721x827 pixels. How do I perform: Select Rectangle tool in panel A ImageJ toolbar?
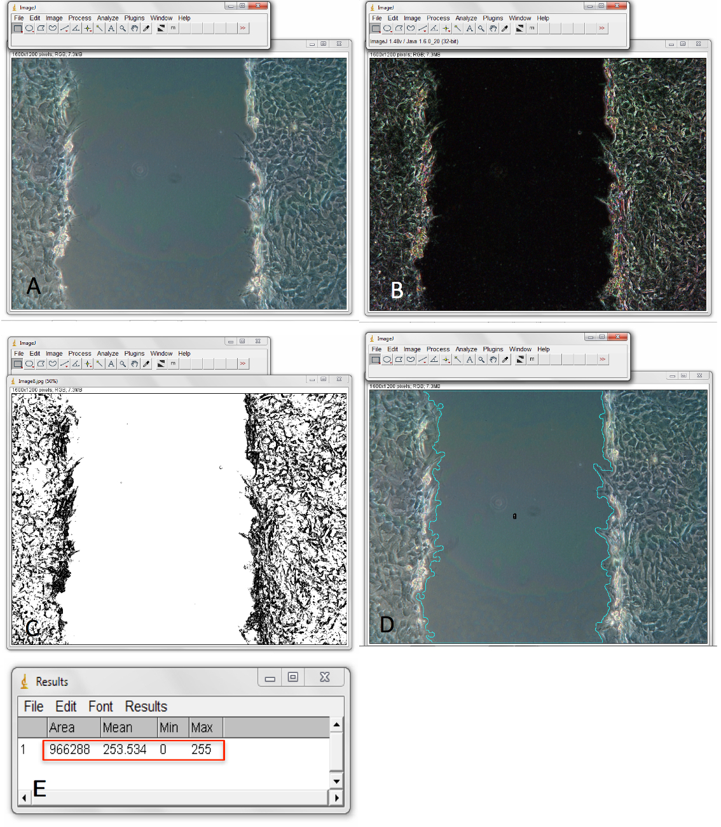point(18,28)
